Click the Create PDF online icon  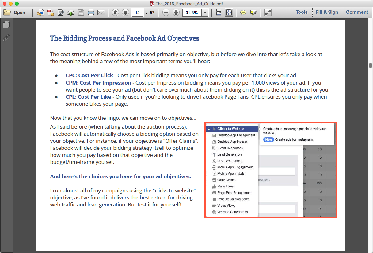40,13
